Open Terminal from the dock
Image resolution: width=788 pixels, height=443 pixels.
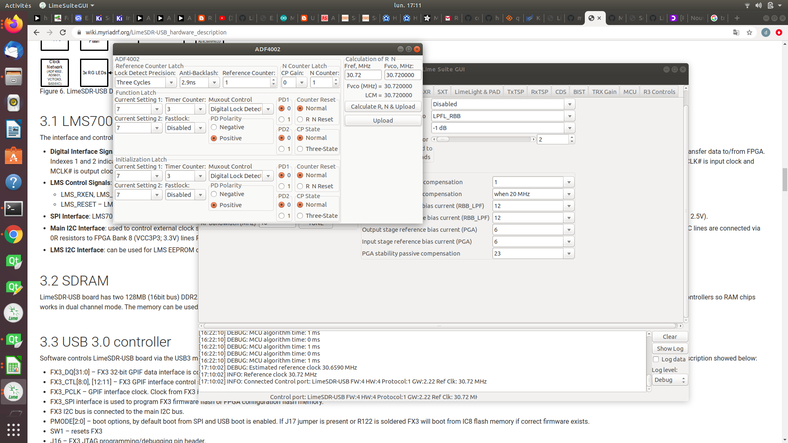coord(14,208)
